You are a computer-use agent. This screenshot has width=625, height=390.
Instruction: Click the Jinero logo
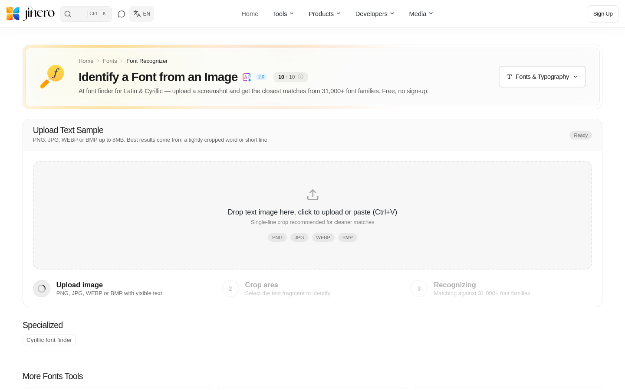(x=30, y=14)
